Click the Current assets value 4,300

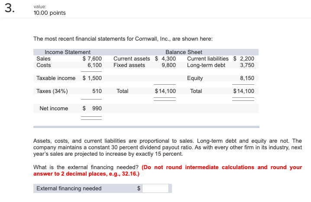coord(168,59)
